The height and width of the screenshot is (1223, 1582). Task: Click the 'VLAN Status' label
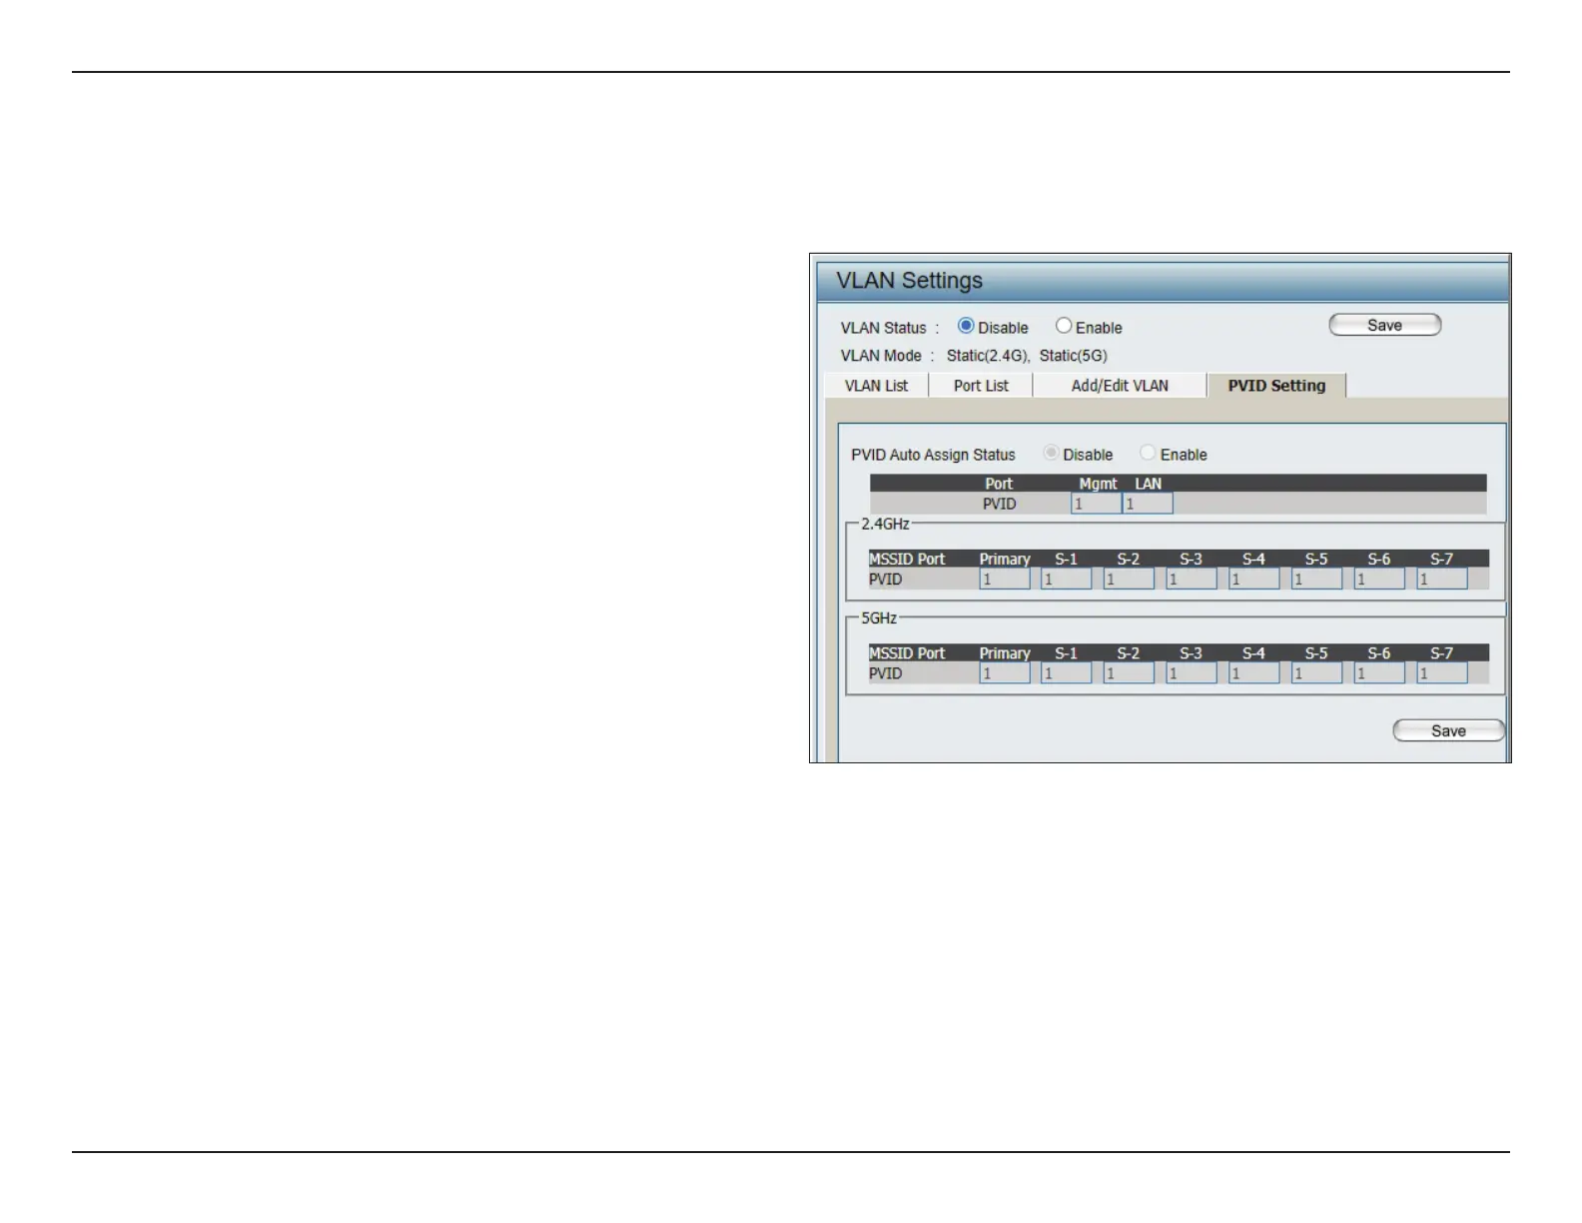(883, 328)
